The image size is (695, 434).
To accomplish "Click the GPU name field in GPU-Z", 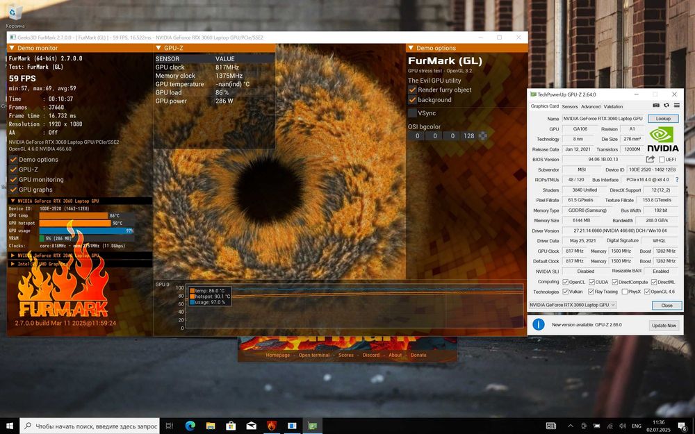I will pos(603,119).
